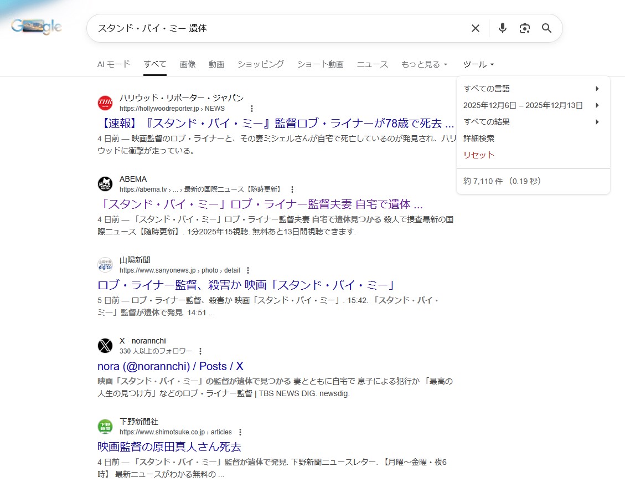Click the magnifying glass search icon
The image size is (625, 487).
pyautogui.click(x=546, y=28)
